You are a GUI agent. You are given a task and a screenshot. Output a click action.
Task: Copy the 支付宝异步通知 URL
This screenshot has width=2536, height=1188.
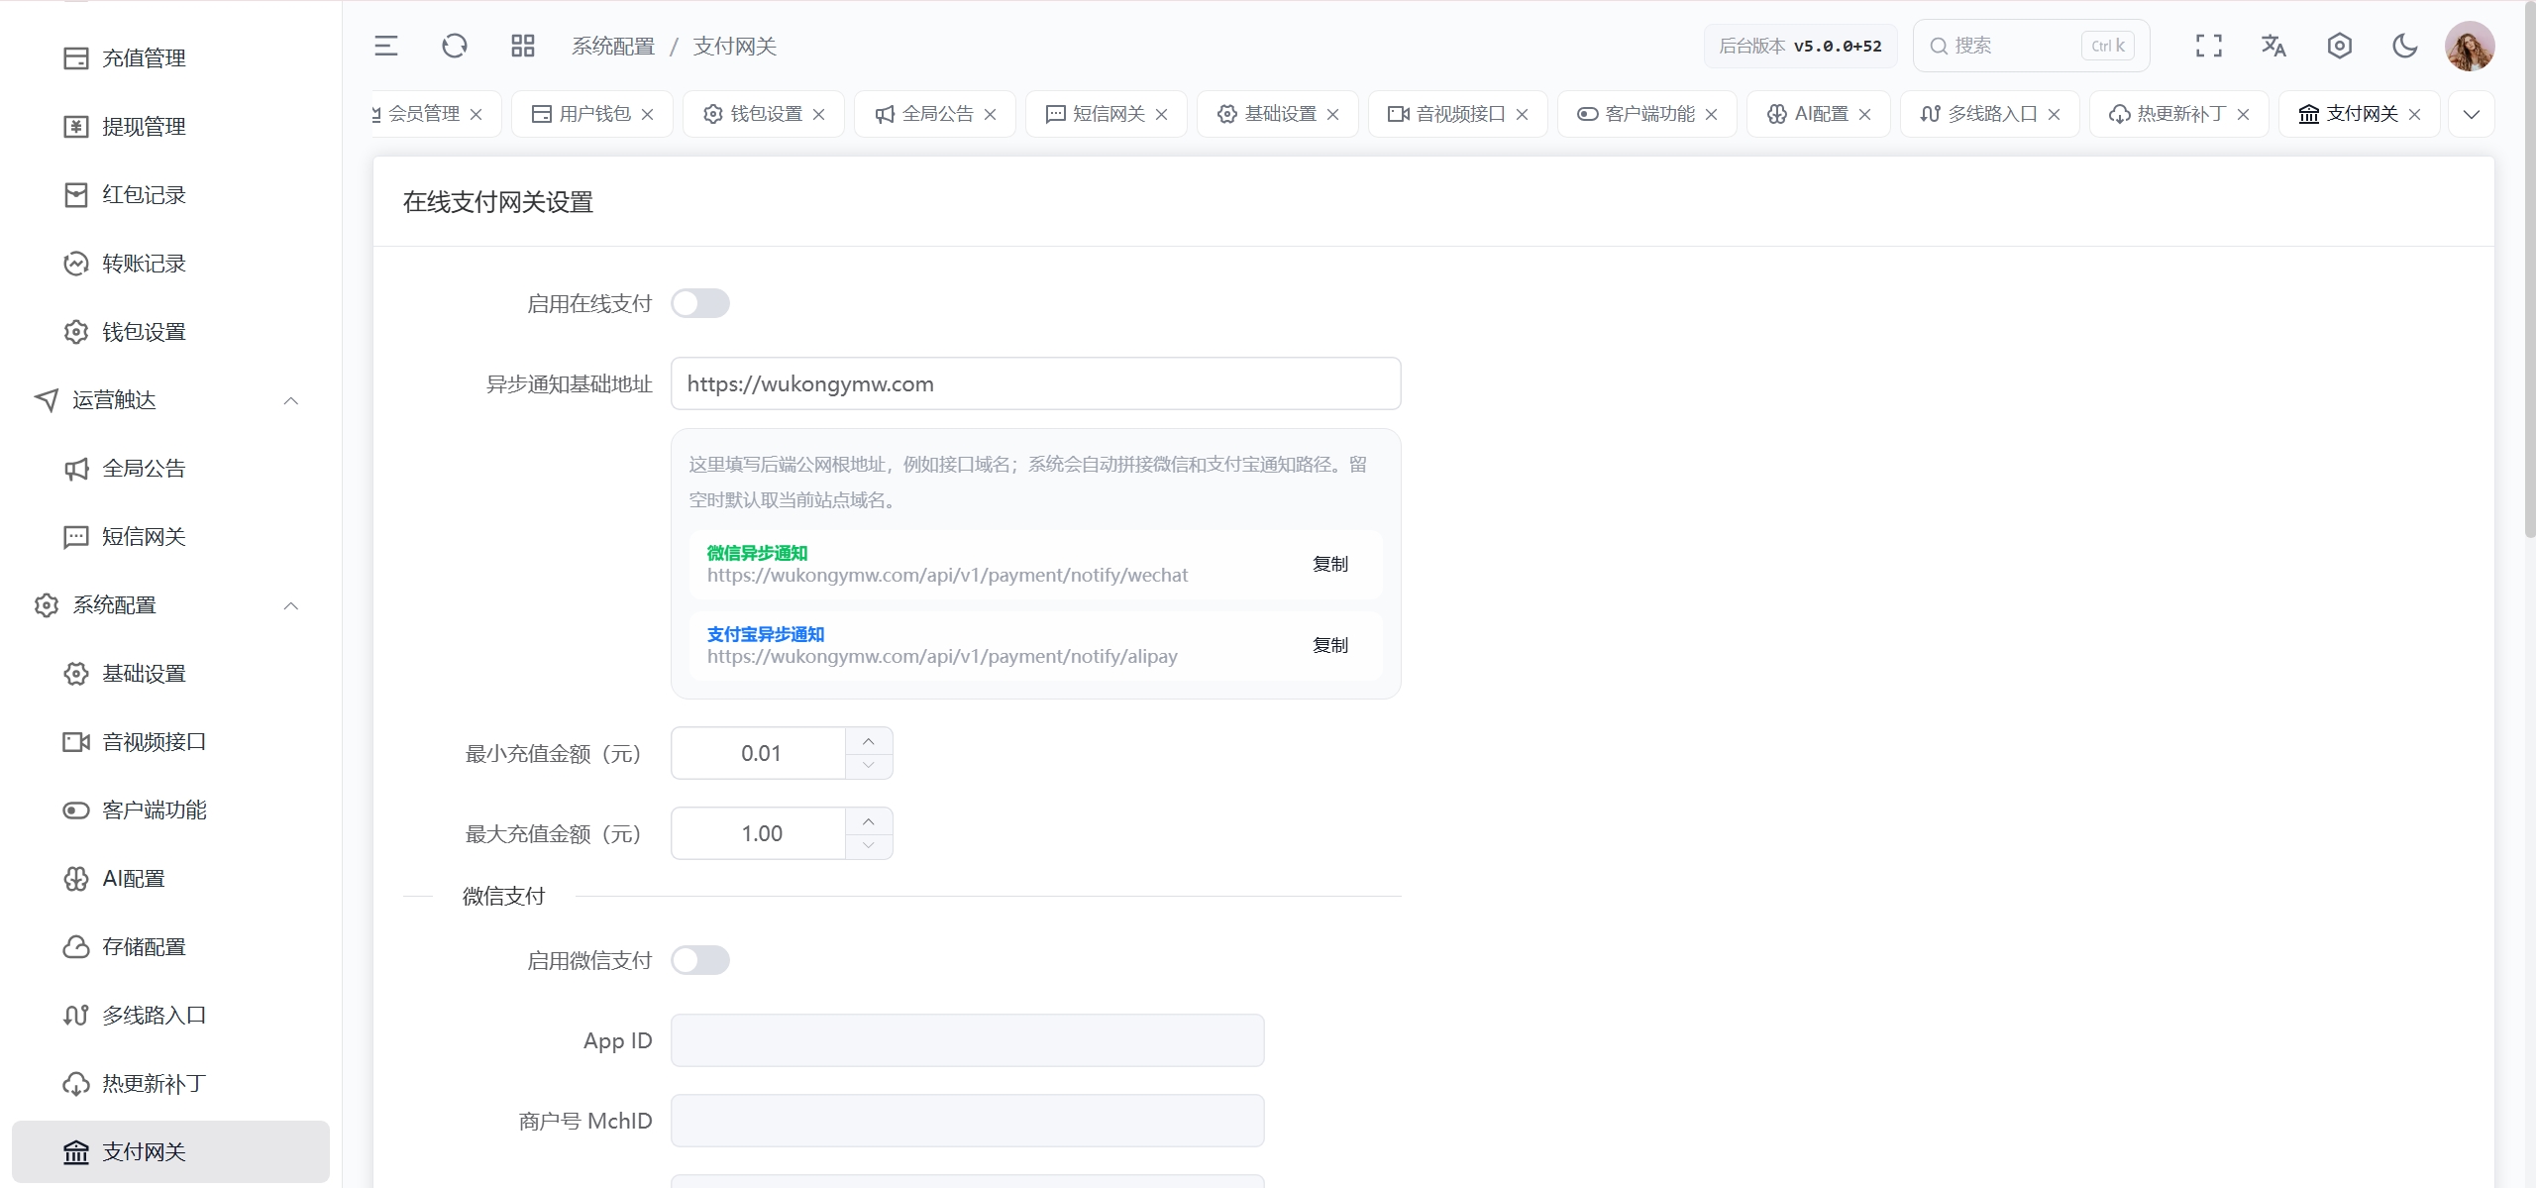(x=1330, y=645)
